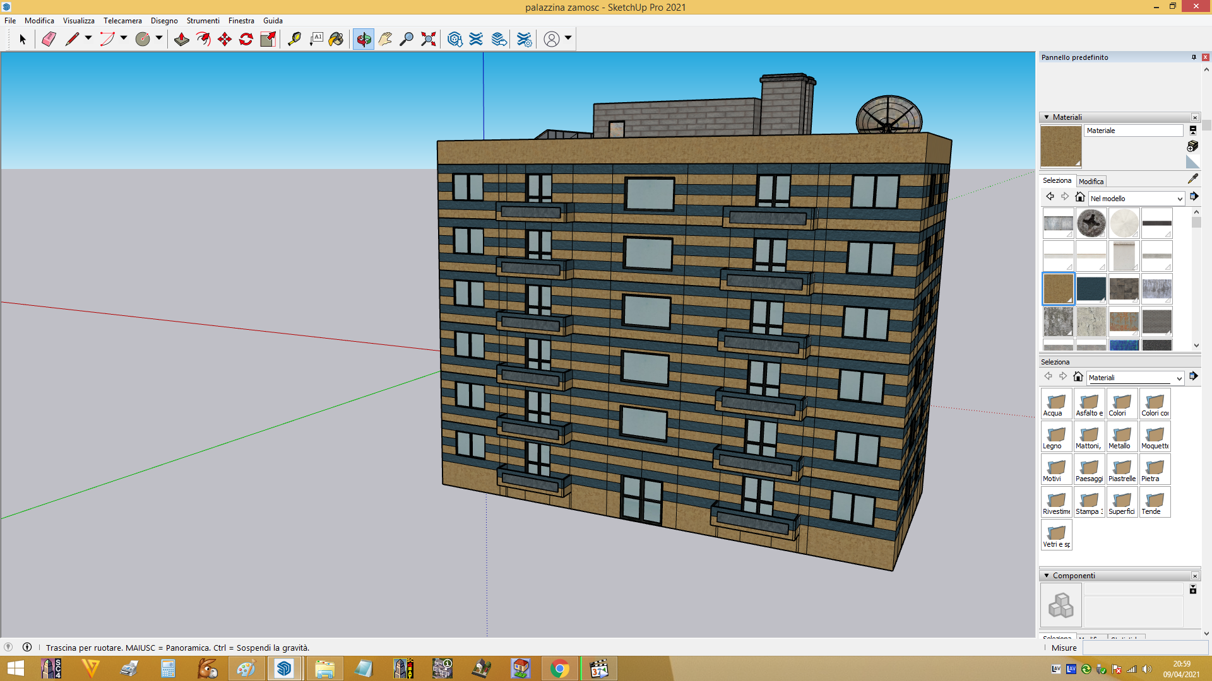This screenshot has height=681, width=1212.
Task: Select the Pan hand tool
Action: [385, 39]
